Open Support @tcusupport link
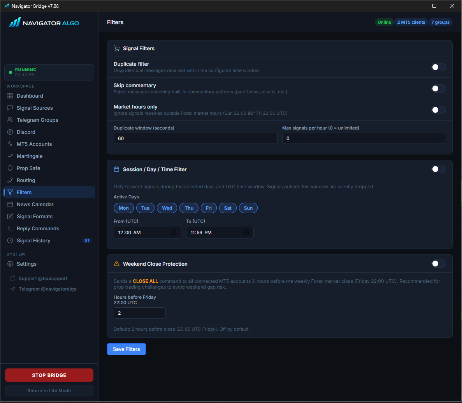This screenshot has width=462, height=403. [43, 279]
